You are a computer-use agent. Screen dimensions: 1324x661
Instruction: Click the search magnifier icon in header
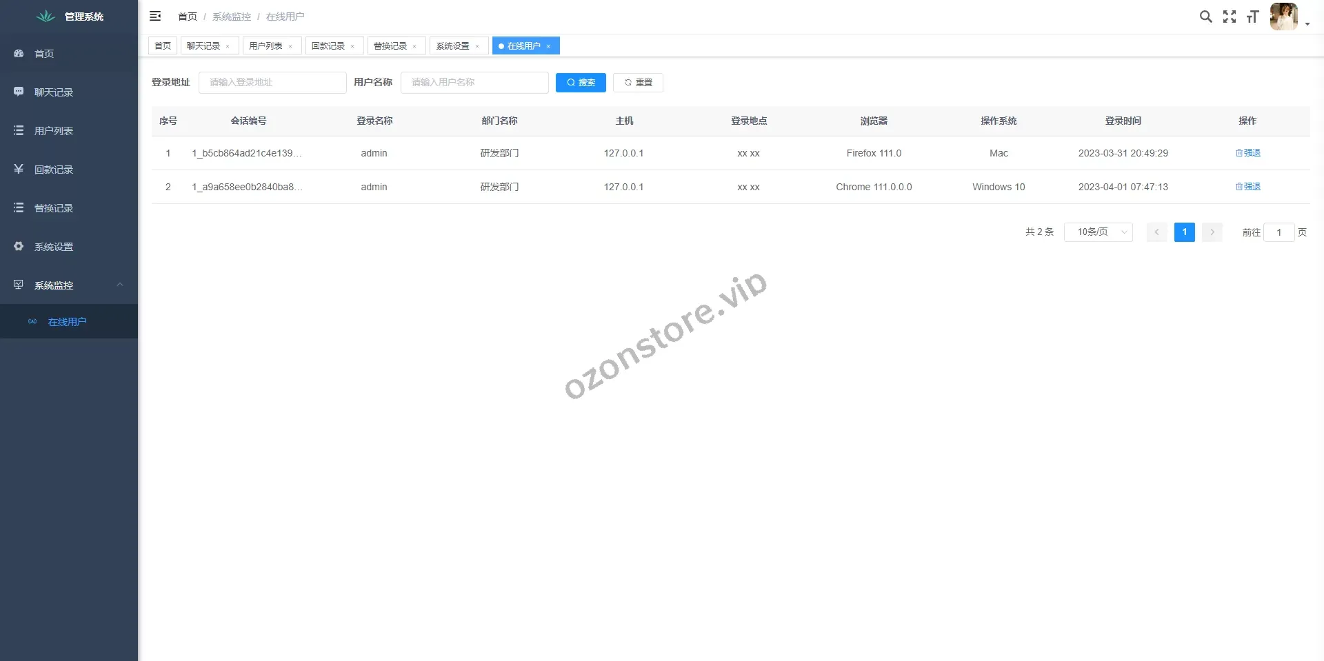1205,17
